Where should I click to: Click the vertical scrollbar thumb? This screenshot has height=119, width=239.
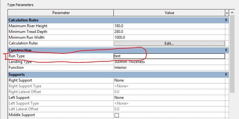coord(232,54)
